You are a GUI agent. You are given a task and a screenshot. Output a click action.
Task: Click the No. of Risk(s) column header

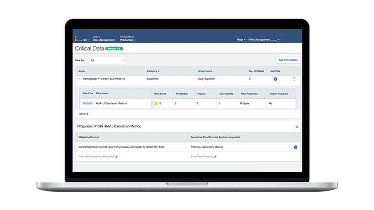coord(256,71)
